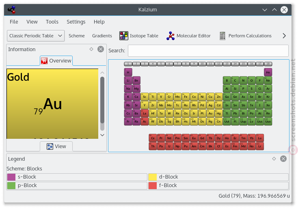Open Perform Calculations tool
This screenshot has width=298, height=209.
point(245,36)
